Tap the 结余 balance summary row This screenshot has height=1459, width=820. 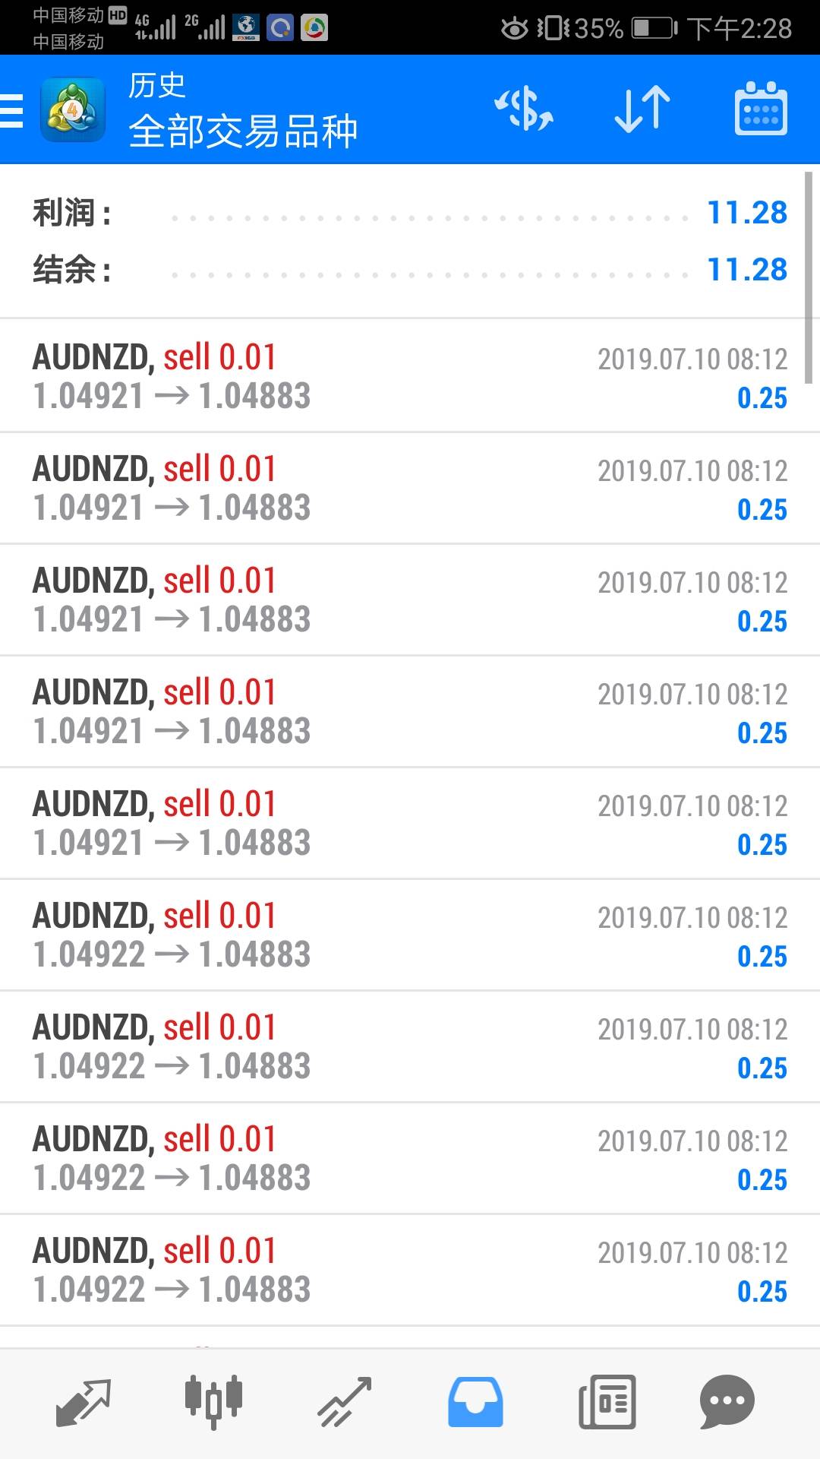410,270
